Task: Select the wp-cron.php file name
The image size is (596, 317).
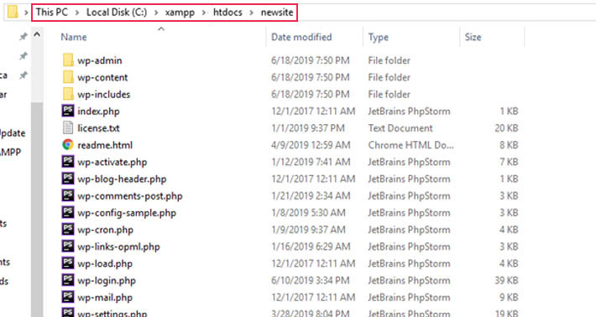Action: click(105, 230)
